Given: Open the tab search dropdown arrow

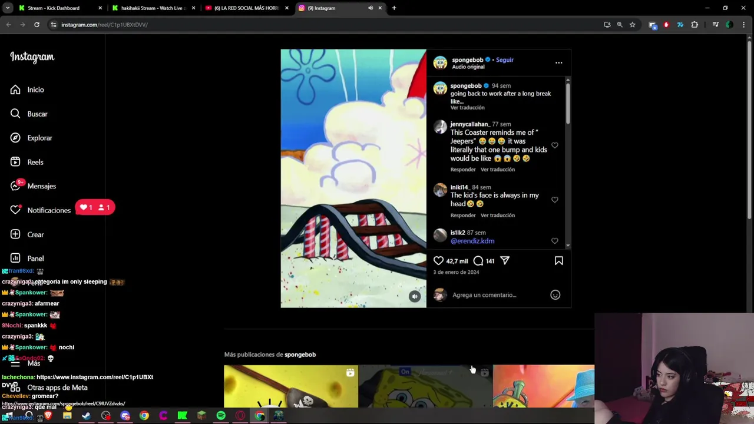Looking at the screenshot, I should (8, 8).
